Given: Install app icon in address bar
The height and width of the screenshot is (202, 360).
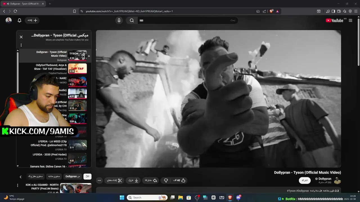Looking at the screenshot, I should click(x=258, y=11).
